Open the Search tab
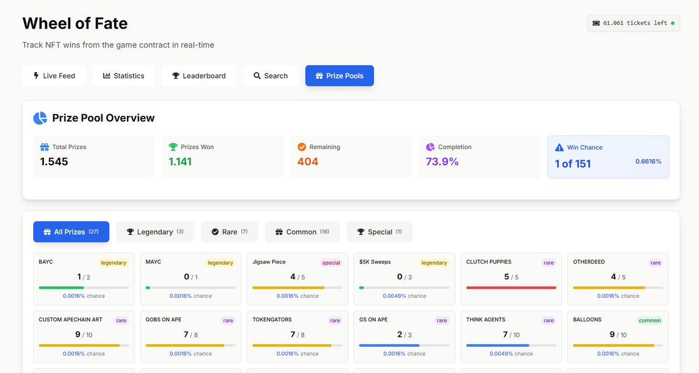Image resolution: width=699 pixels, height=373 pixels. point(271,76)
